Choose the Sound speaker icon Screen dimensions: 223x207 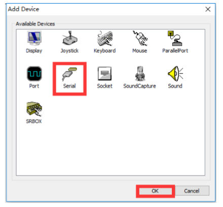175,74
